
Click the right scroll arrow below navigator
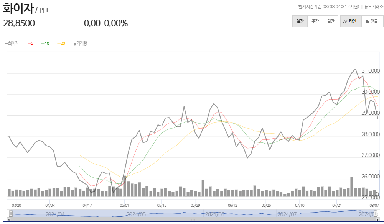pyautogui.click(x=378, y=220)
